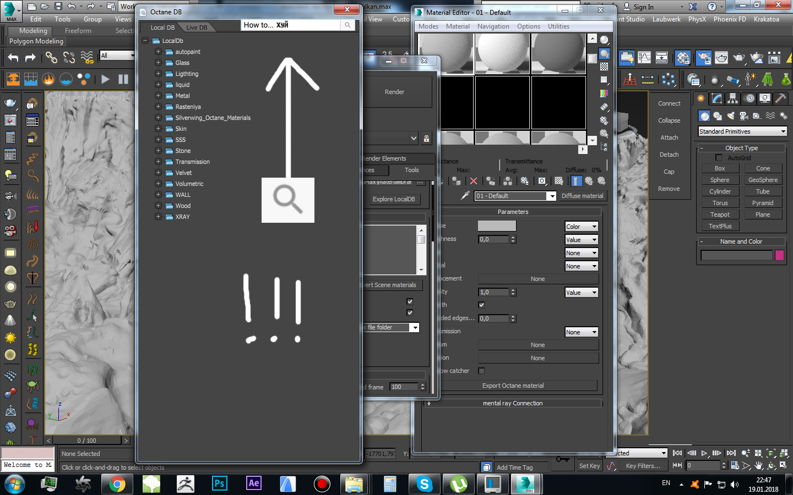Toggle the Shadow catcher checkbox in Material Editor
The height and width of the screenshot is (495, 793).
(481, 371)
